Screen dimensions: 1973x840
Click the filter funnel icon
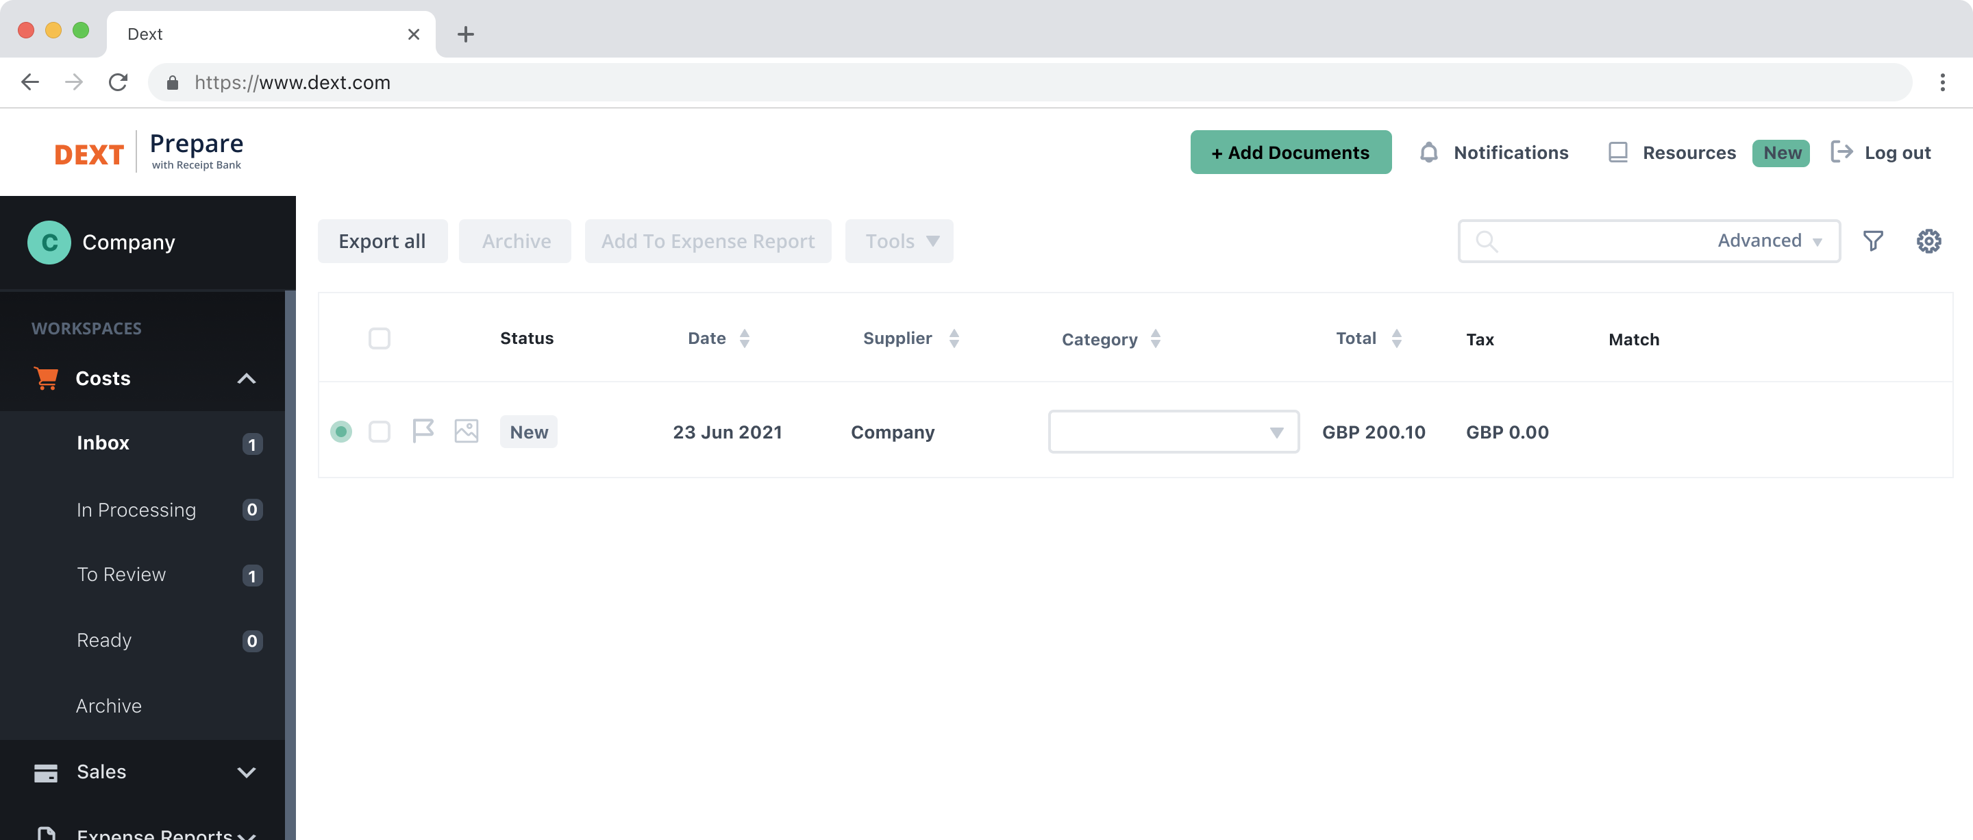[x=1873, y=241]
